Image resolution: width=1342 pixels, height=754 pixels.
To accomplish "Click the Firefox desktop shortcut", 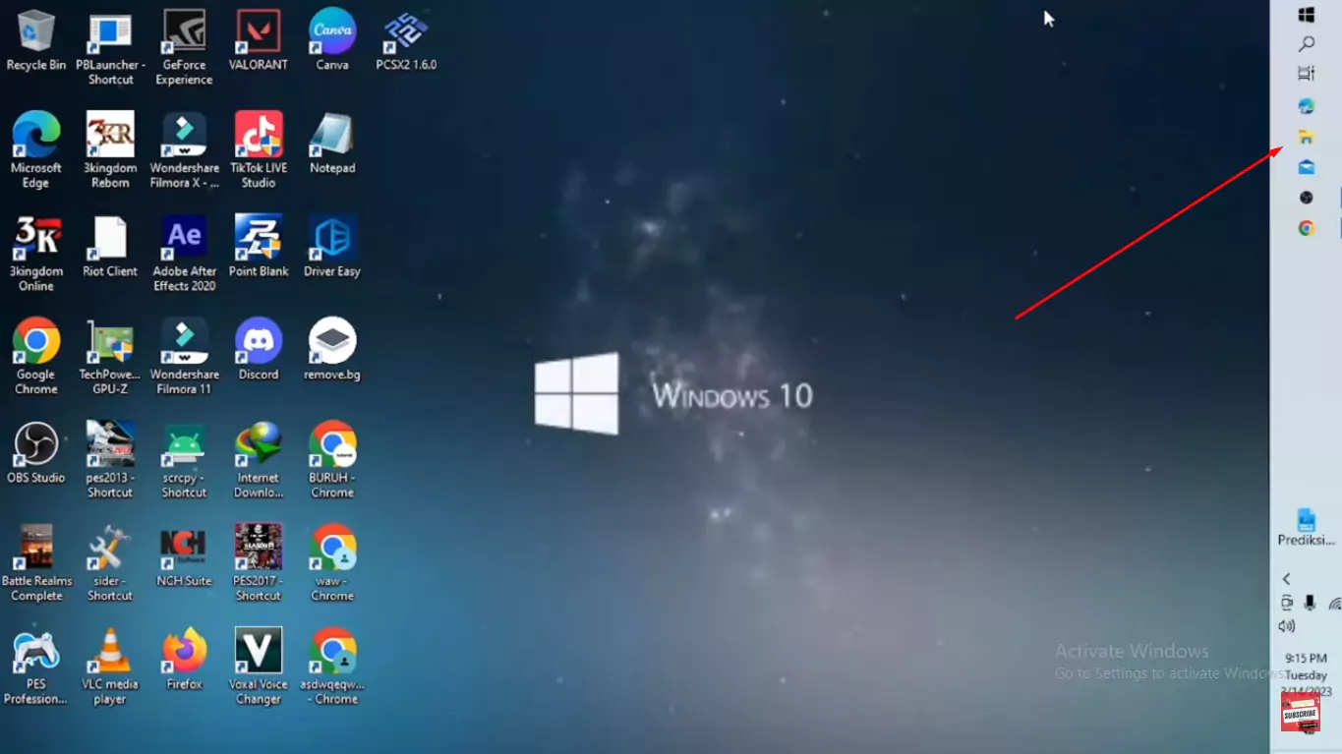I will pyautogui.click(x=184, y=661).
